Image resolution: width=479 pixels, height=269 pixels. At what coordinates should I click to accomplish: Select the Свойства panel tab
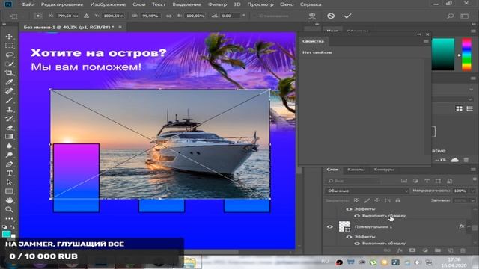click(x=313, y=41)
